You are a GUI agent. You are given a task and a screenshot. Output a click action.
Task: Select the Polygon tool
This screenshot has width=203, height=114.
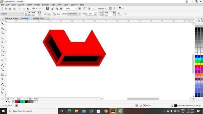click(2, 55)
